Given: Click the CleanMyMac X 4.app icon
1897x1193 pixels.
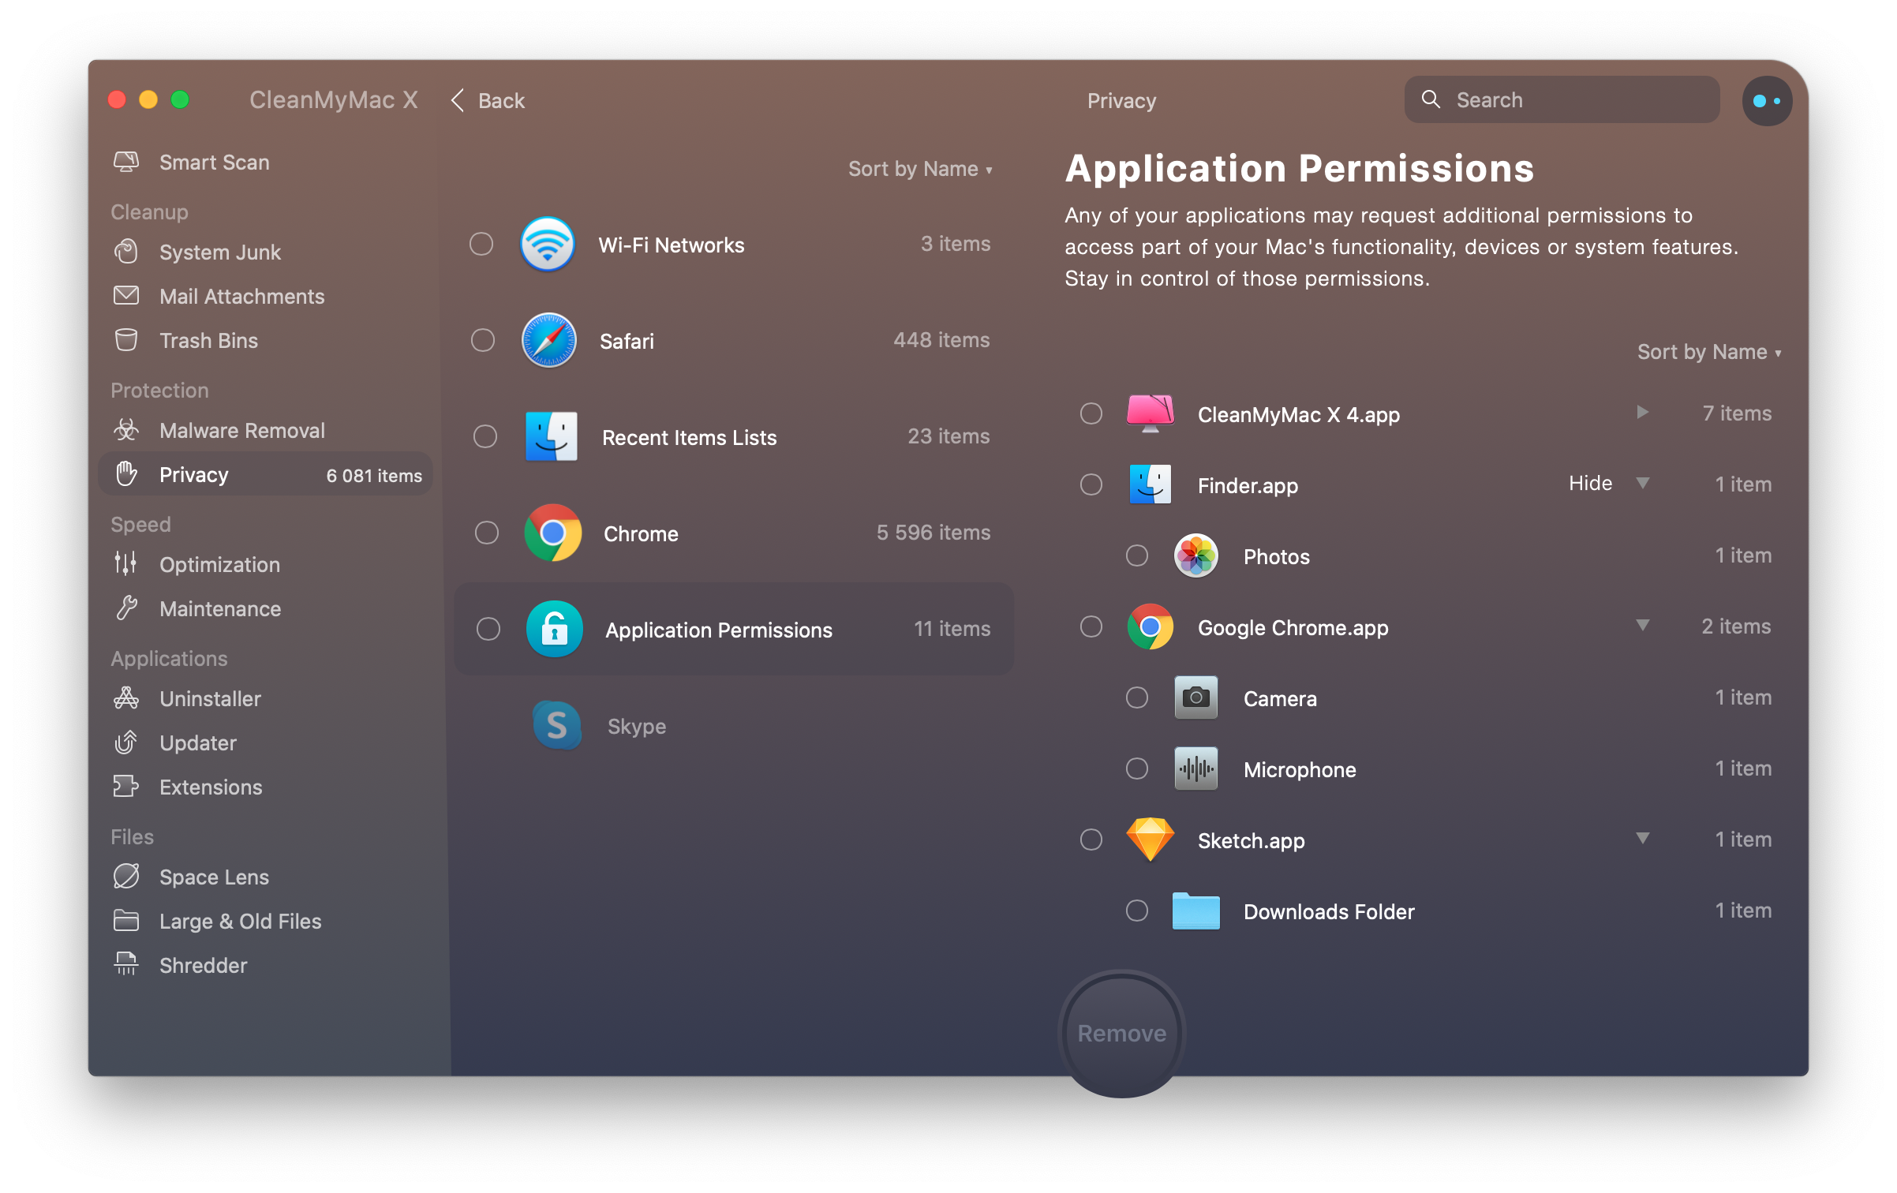Looking at the screenshot, I should (x=1151, y=414).
